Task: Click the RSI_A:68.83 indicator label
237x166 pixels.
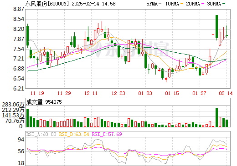Action: pyautogui.click(x=41, y=134)
